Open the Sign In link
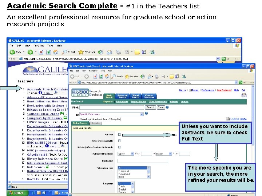The width and height of the screenshot is (262, 196). 182,90
